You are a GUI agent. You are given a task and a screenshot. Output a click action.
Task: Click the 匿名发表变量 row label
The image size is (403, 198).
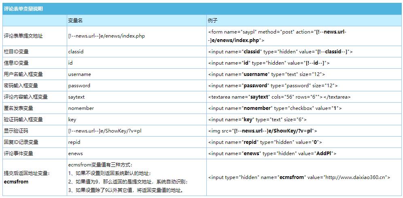click(19, 108)
